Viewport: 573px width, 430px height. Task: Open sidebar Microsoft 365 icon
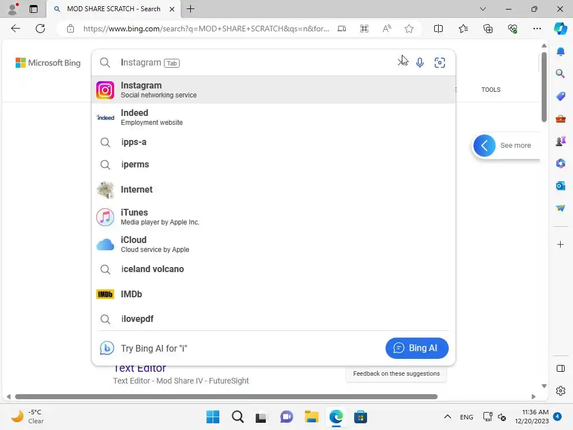(560, 163)
